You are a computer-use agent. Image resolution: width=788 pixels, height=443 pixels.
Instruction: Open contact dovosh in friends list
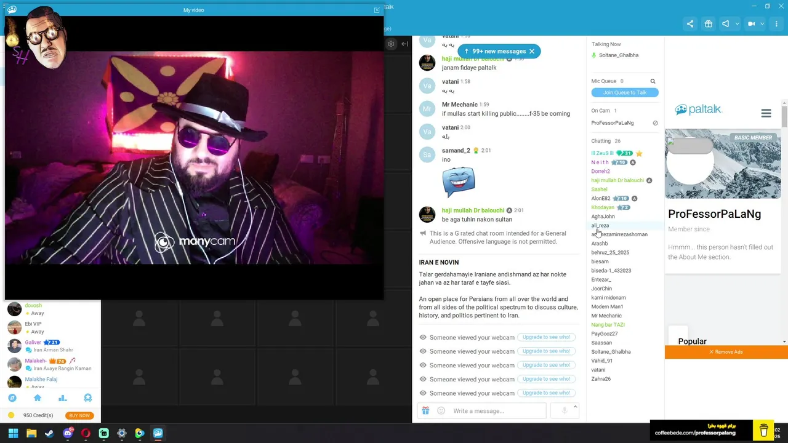33,305
